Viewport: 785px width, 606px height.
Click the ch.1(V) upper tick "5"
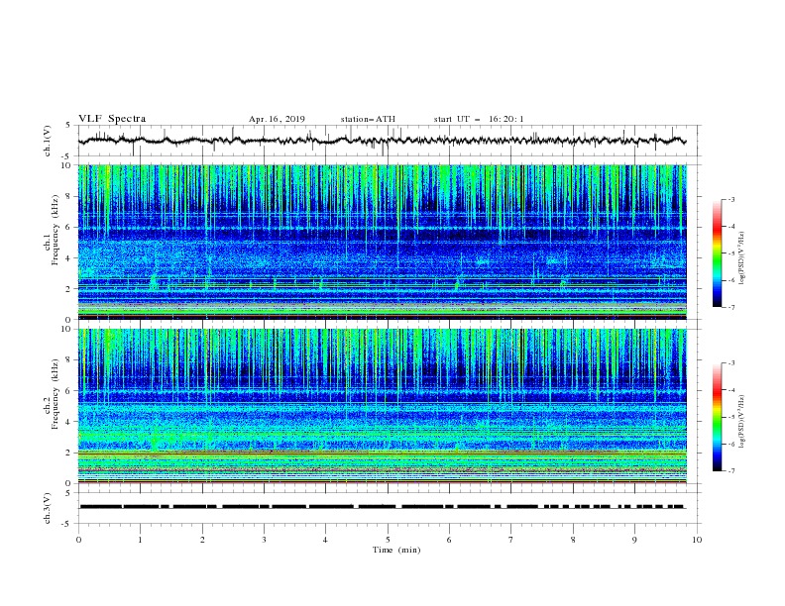tap(68, 126)
